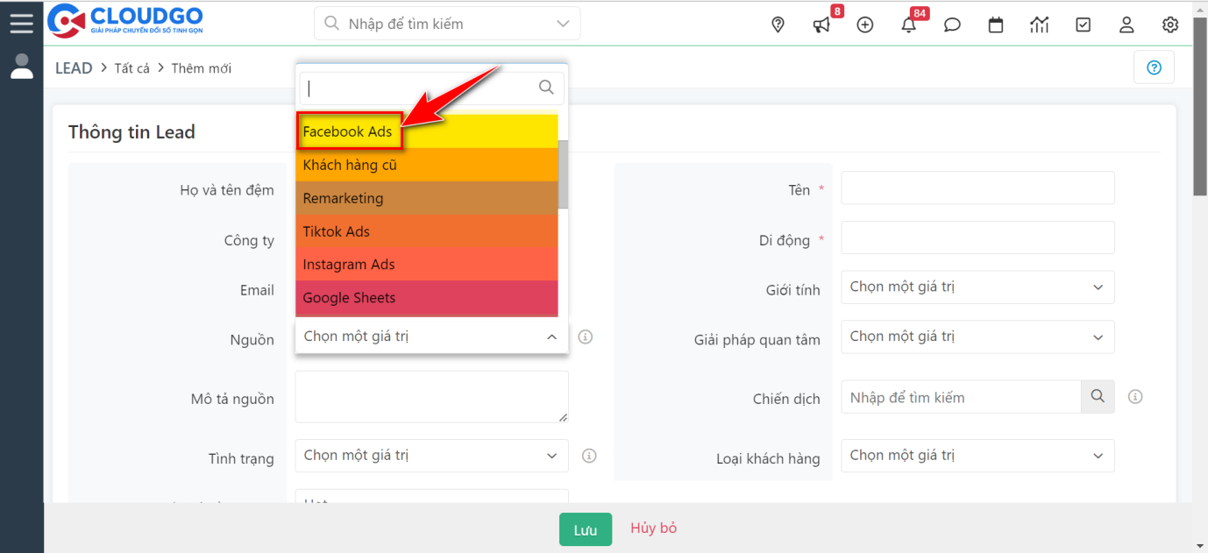Viewport: 1208px width, 553px height.
Task: Open the settings gear icon
Action: point(1170,25)
